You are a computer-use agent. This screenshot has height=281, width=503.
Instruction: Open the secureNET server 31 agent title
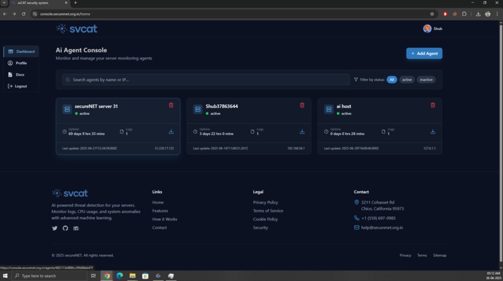pyautogui.click(x=96, y=106)
